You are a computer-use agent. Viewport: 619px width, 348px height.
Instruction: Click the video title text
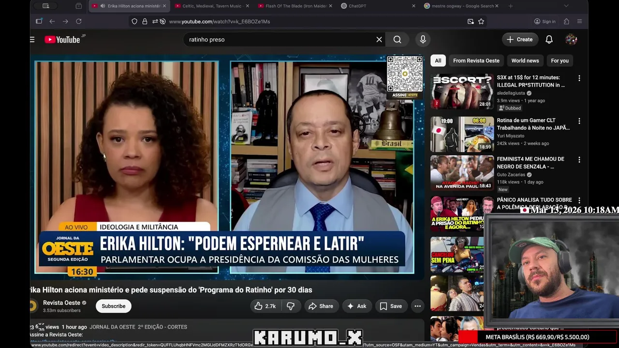click(171, 290)
